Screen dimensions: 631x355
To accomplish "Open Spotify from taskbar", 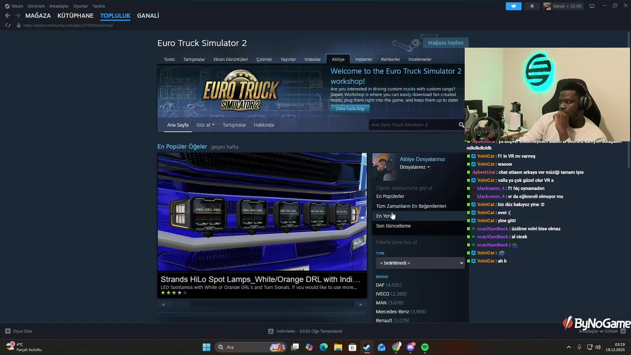I will (425, 347).
